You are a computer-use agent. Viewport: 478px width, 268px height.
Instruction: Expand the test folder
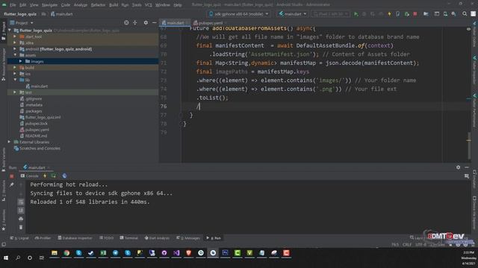point(15,92)
